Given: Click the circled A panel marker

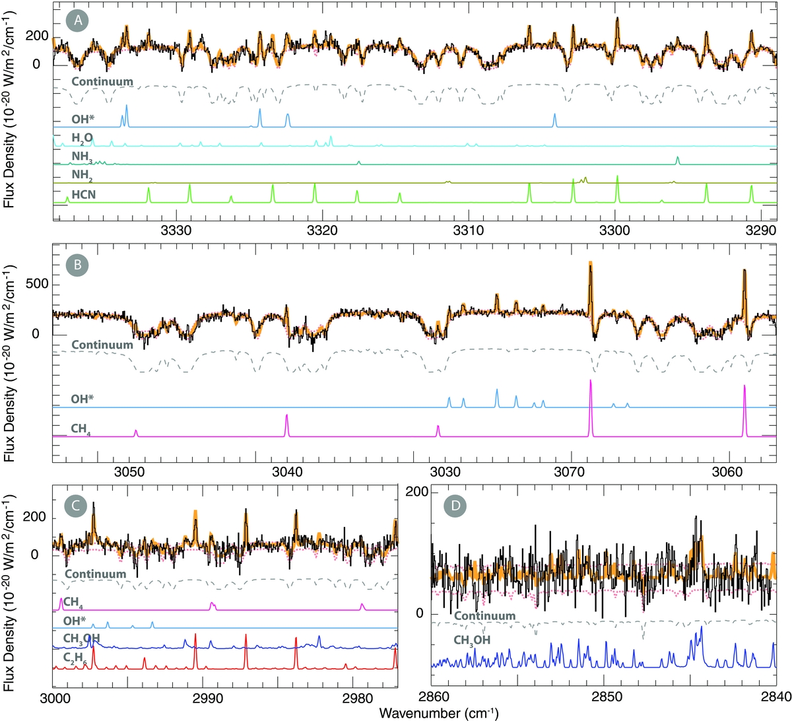Looking at the screenshot, I should coord(77,21).
